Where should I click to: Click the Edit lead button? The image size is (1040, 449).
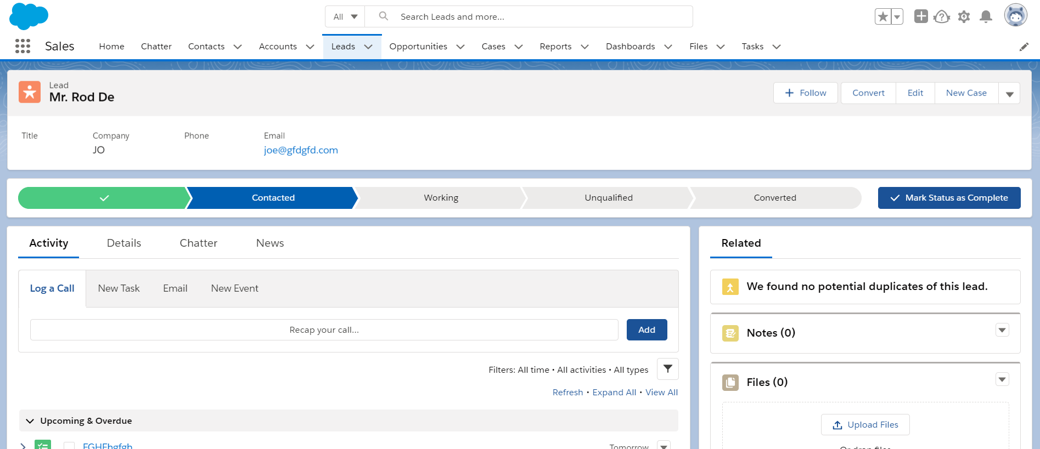point(915,93)
